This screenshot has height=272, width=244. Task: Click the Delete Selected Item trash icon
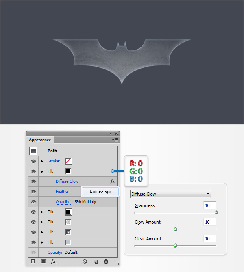pos(106,261)
